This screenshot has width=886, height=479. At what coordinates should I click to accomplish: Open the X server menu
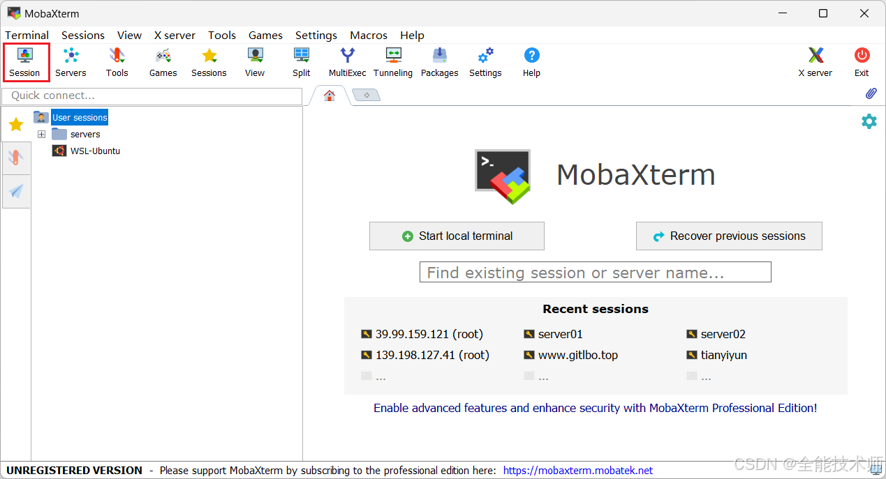175,35
